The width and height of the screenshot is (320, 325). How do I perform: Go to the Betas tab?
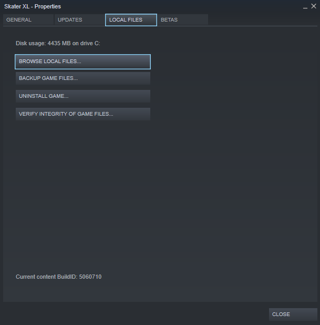coord(183,20)
